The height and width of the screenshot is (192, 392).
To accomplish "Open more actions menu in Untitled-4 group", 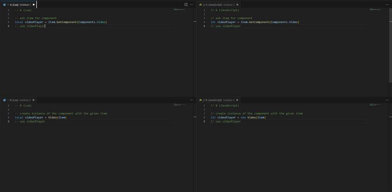I will [388, 100].
